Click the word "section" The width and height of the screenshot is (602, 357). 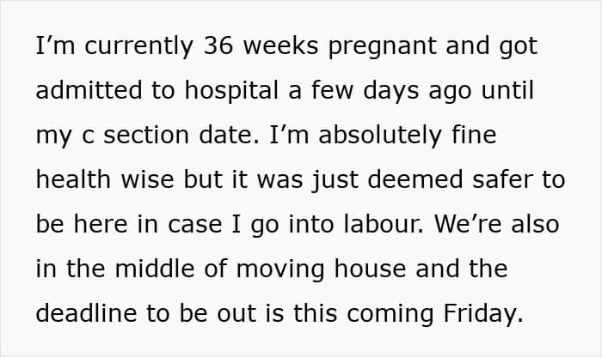(x=146, y=135)
